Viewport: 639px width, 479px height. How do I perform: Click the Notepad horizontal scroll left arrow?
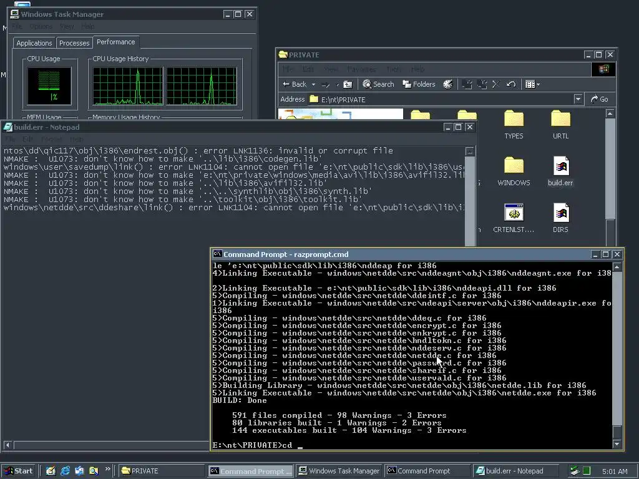pos(7,445)
